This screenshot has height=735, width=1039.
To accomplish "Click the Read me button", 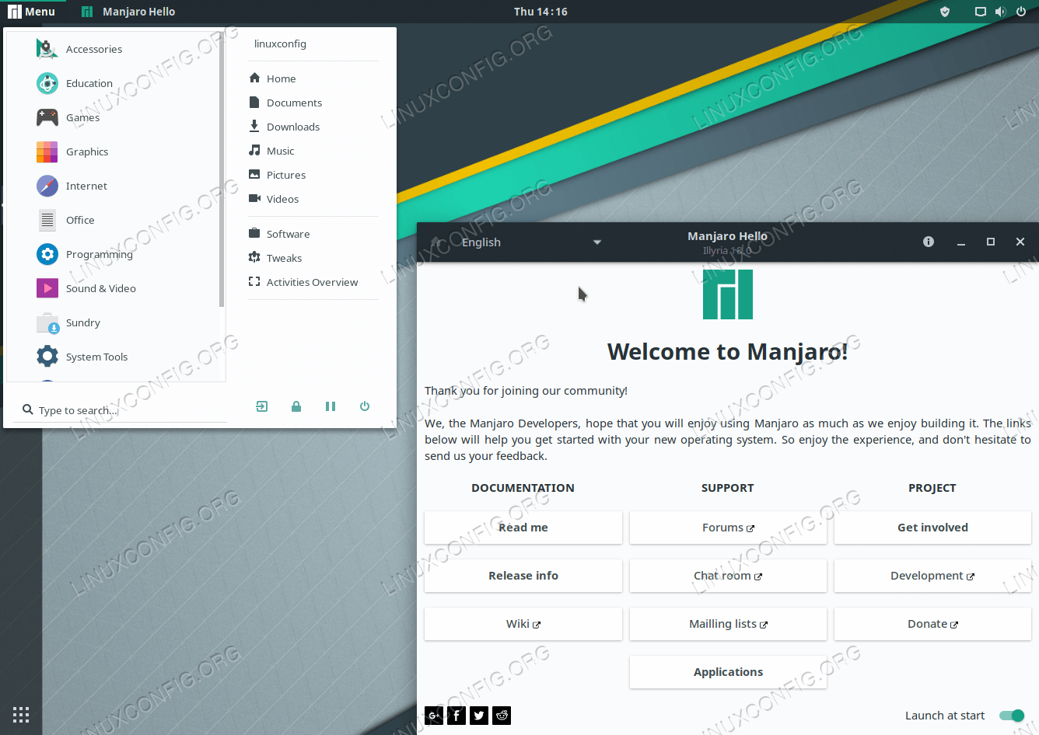I will click(523, 528).
